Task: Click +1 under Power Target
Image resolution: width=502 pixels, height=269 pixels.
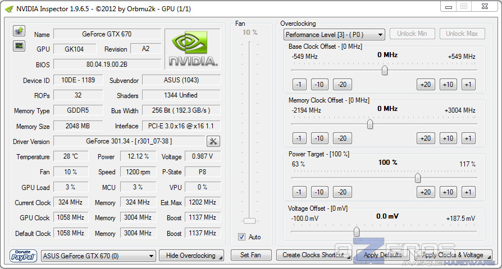Action: (x=468, y=192)
